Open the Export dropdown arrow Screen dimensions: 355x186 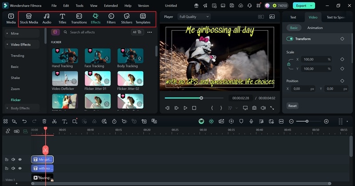tap(312, 6)
